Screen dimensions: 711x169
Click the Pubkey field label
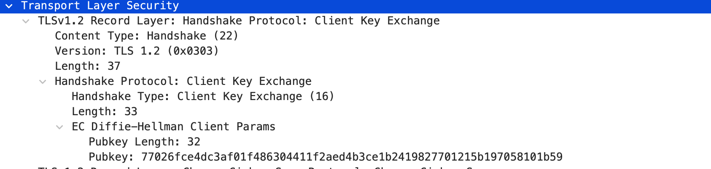110,157
